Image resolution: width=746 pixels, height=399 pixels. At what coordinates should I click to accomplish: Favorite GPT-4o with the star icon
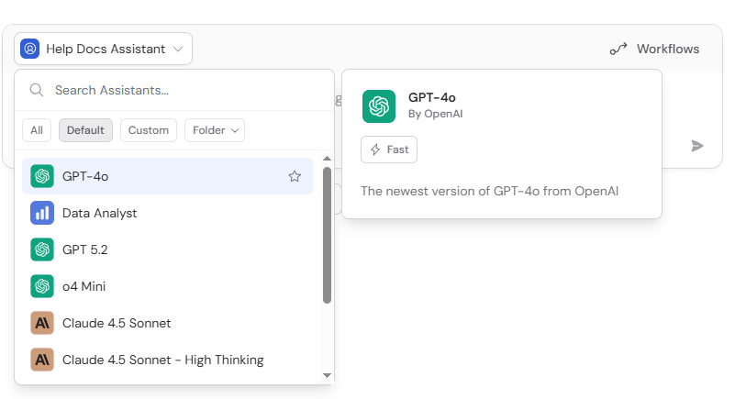point(295,176)
